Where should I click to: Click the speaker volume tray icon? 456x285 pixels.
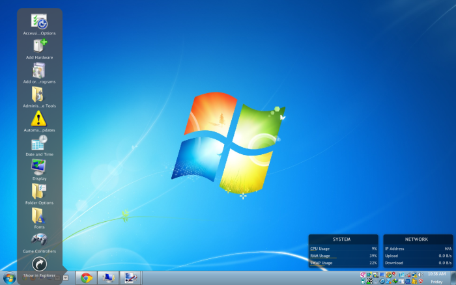click(421, 275)
